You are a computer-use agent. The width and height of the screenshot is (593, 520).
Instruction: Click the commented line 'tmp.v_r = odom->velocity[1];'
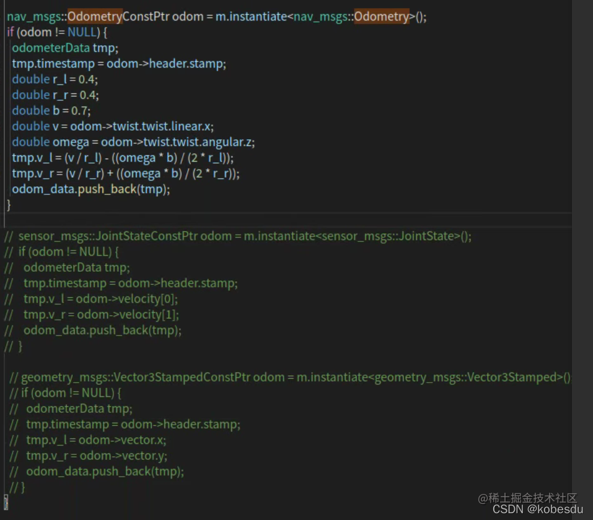click(92, 314)
